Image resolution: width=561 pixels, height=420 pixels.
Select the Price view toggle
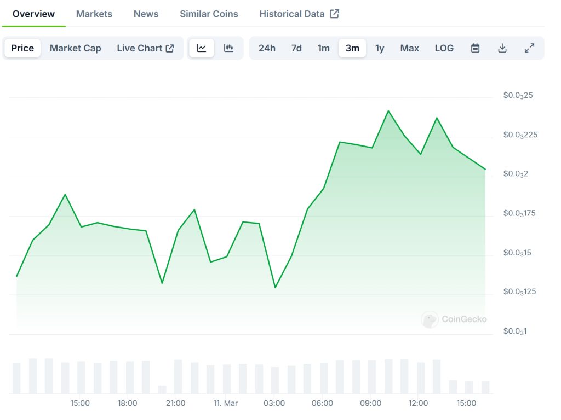[x=22, y=48]
